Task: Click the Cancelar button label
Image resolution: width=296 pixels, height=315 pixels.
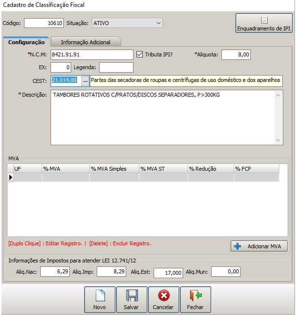Action: pyautogui.click(x=163, y=307)
